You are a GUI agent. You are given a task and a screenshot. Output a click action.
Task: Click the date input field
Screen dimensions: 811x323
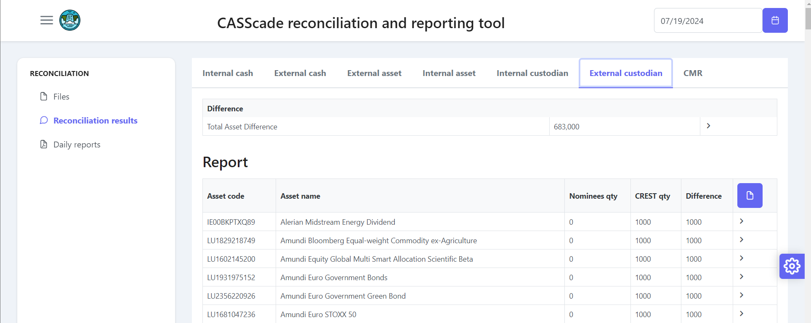(x=707, y=21)
